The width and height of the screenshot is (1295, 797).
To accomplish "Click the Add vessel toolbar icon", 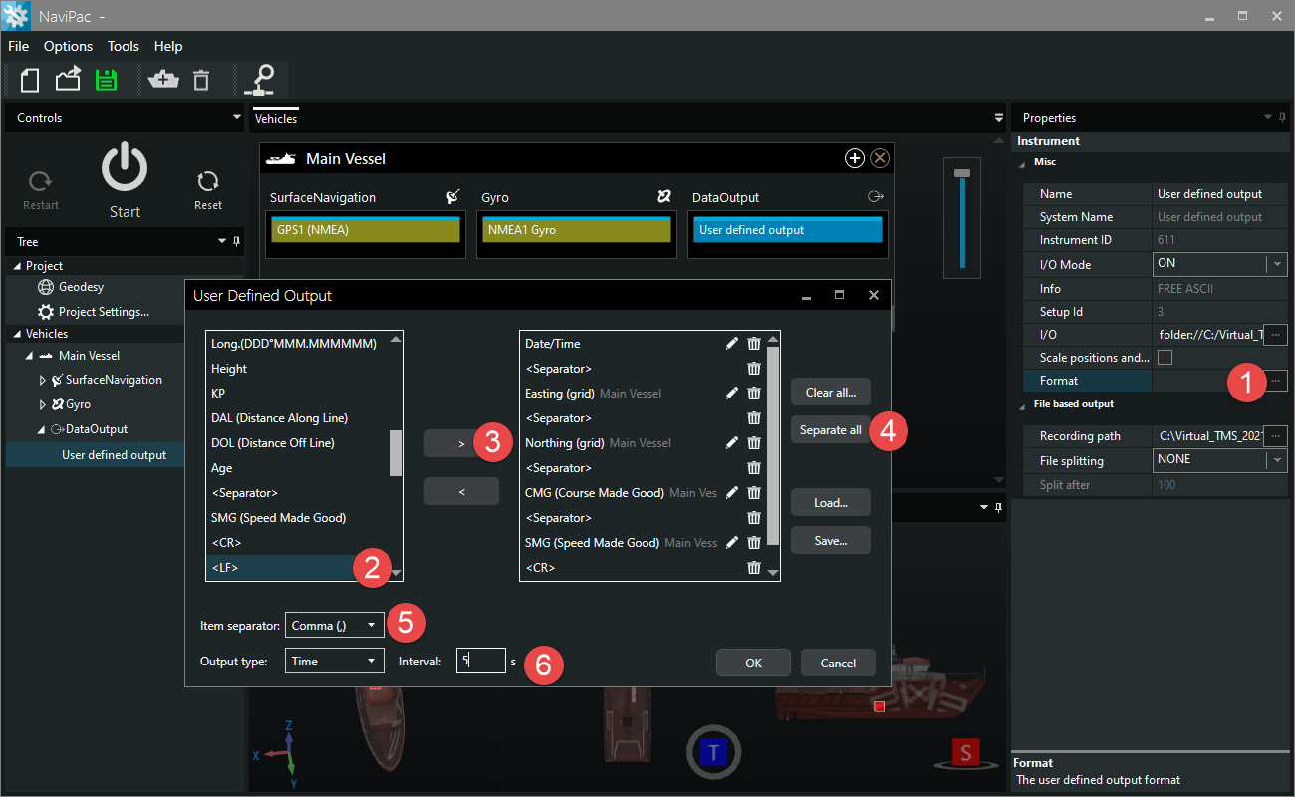I will click(163, 80).
